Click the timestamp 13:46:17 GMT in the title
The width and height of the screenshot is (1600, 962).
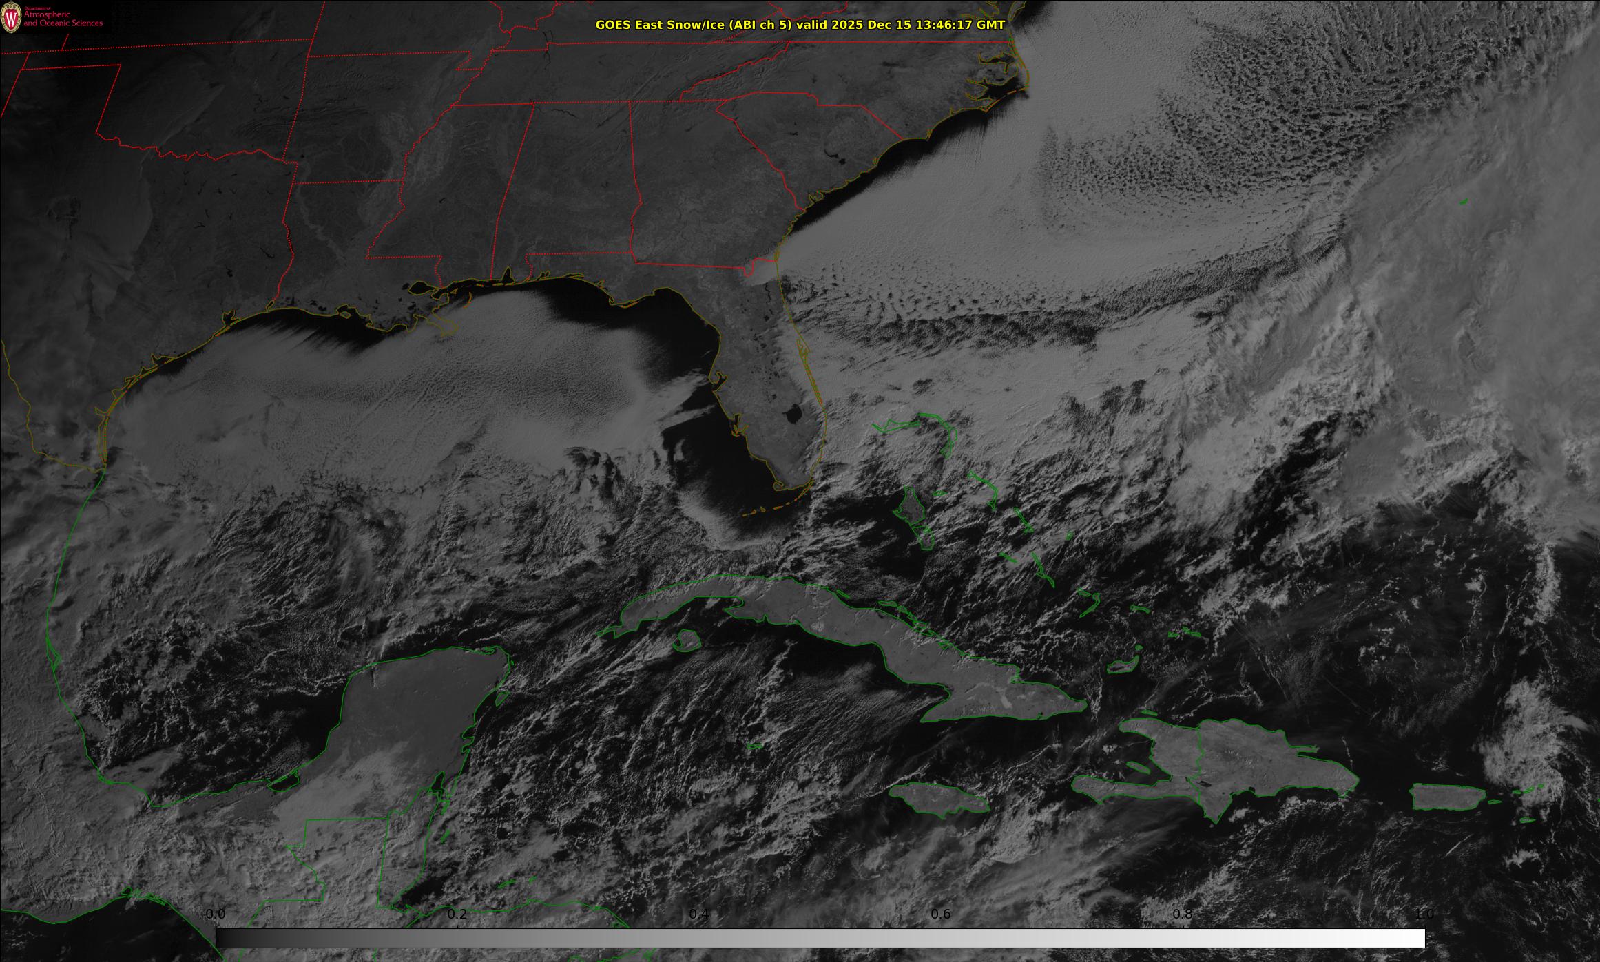(960, 25)
